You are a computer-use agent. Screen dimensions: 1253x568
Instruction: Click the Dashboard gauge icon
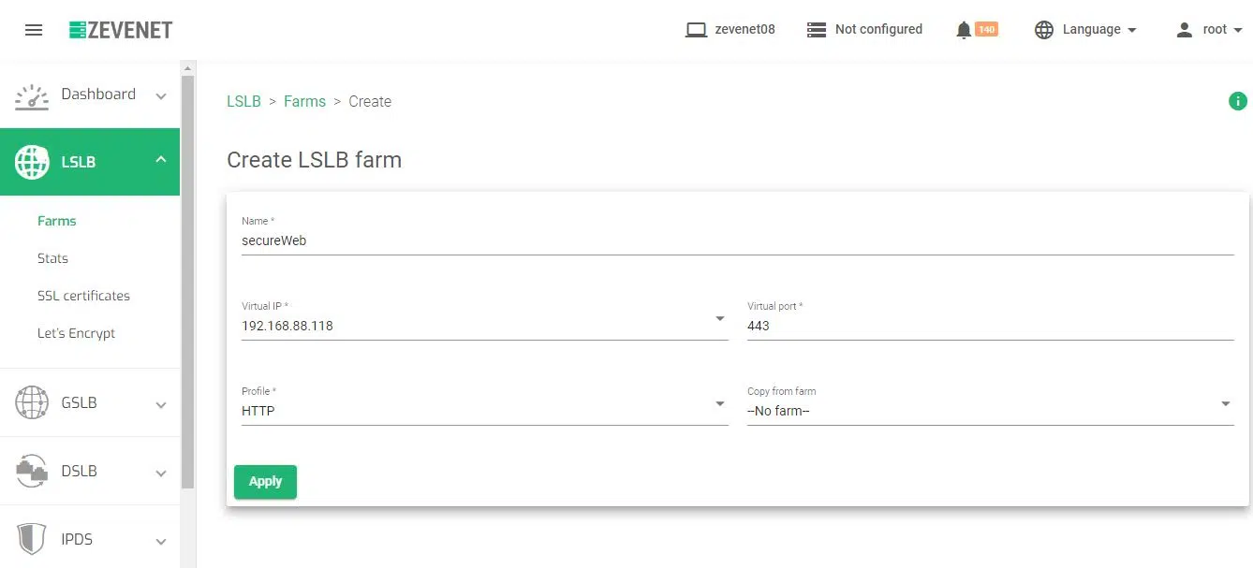(32, 95)
